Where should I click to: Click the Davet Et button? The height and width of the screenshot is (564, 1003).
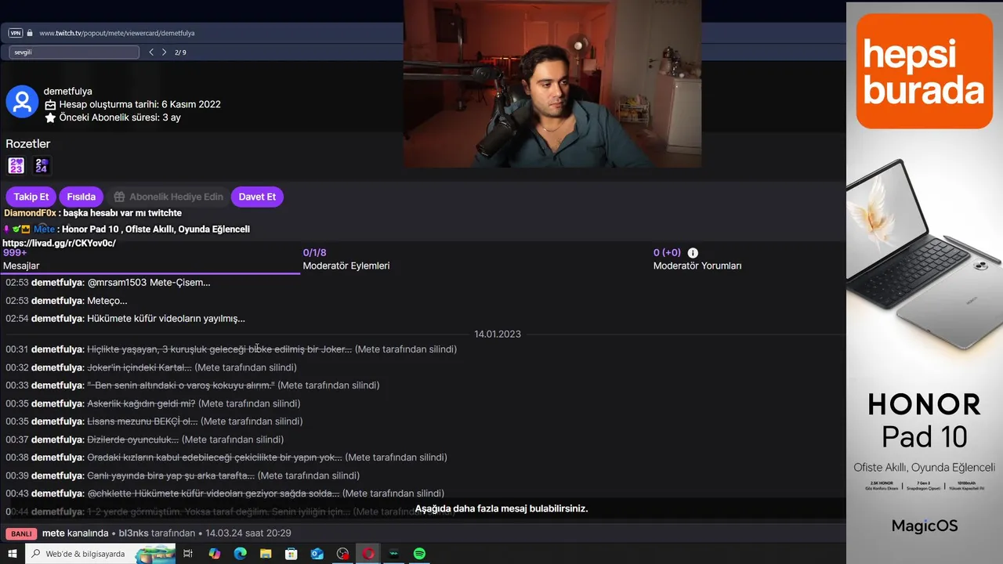(x=257, y=197)
